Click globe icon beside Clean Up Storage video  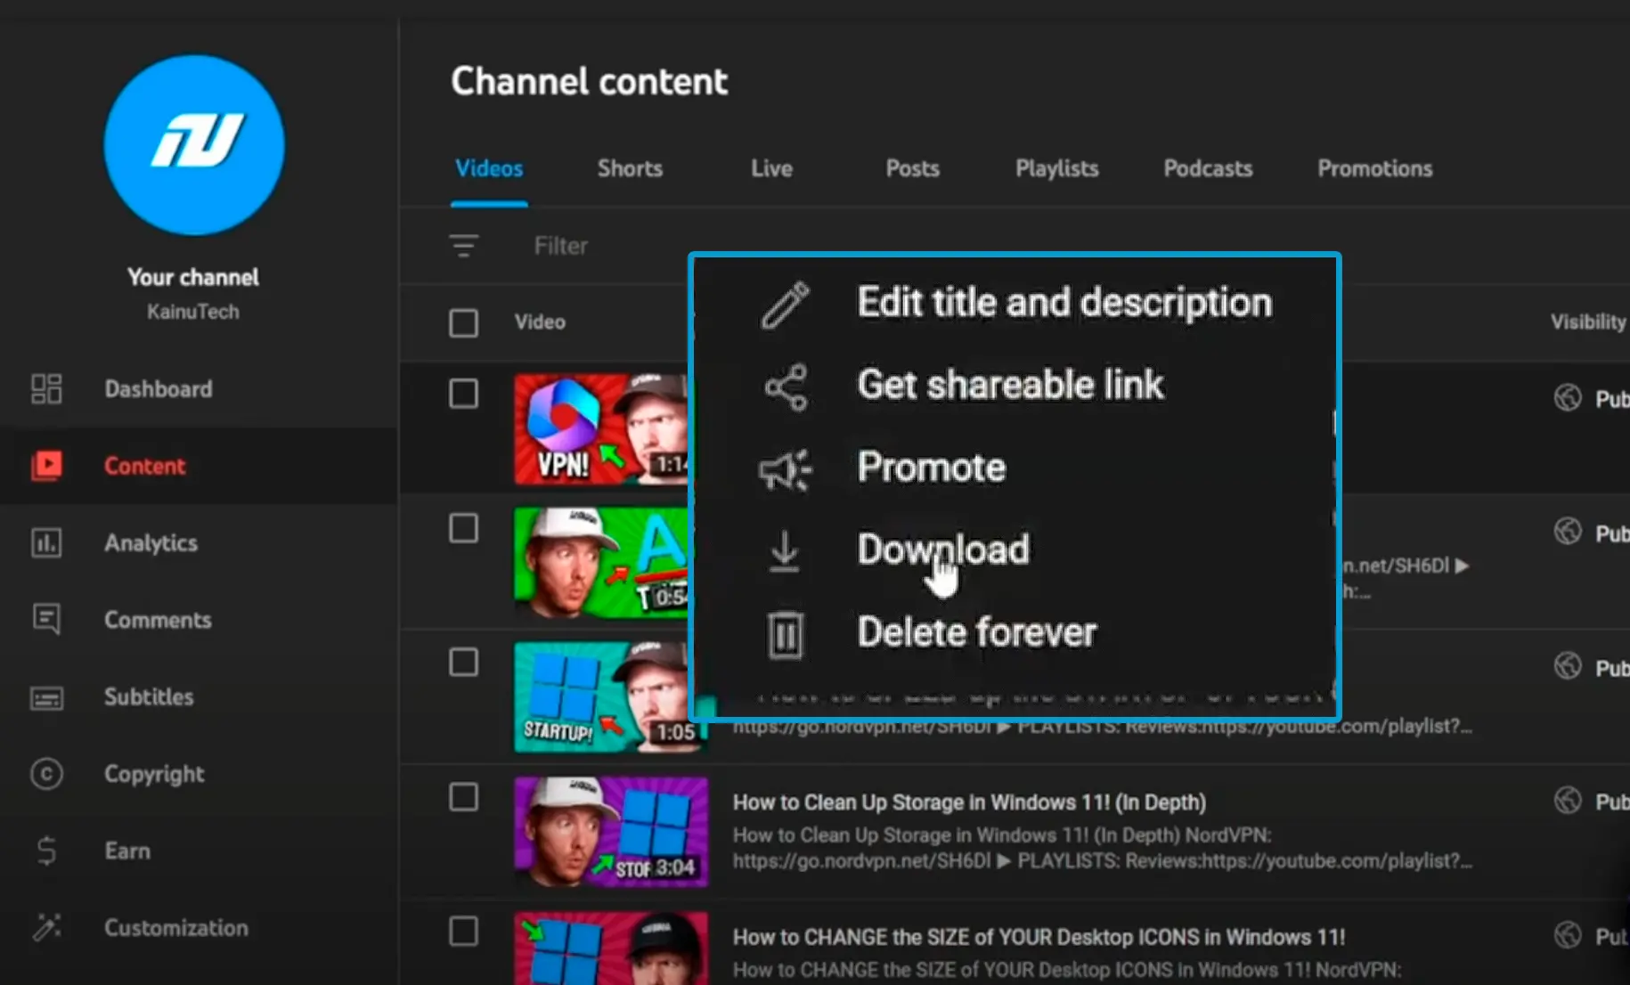1568,801
